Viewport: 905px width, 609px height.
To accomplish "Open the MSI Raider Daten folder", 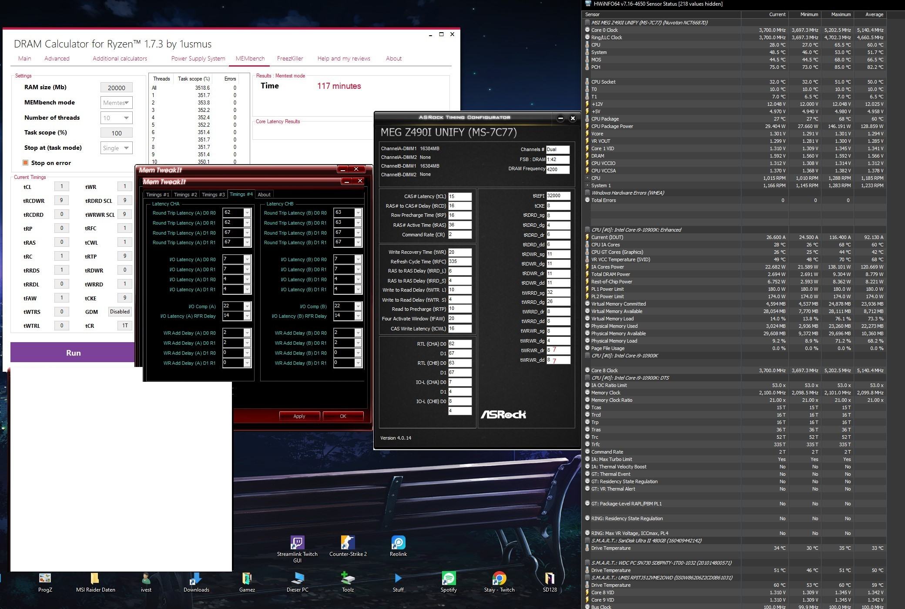I will [x=95, y=579].
